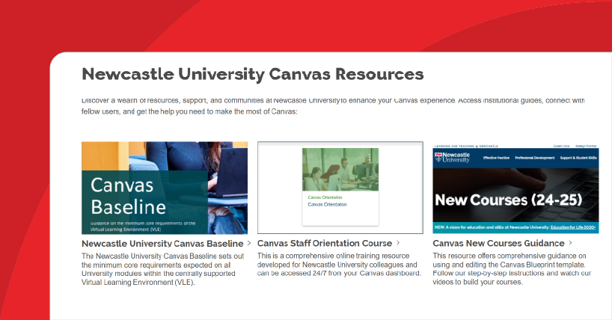Click the Newcastle University logo in the third thumbnail
This screenshot has width=612, height=320.
(x=453, y=157)
